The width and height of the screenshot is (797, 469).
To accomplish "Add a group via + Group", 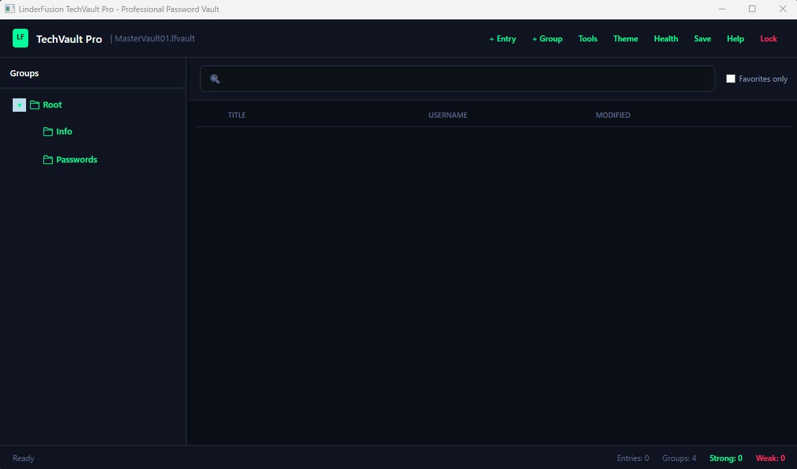I will (x=547, y=38).
